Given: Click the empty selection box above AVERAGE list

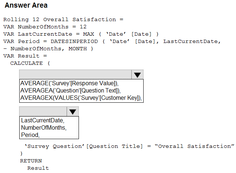Looking at the screenshot, I should [75, 75].
